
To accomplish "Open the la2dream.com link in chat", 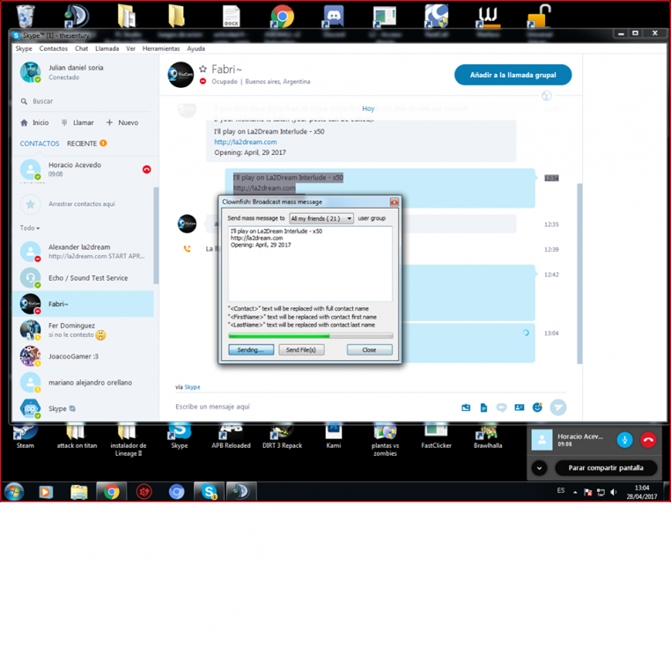I will [x=245, y=142].
